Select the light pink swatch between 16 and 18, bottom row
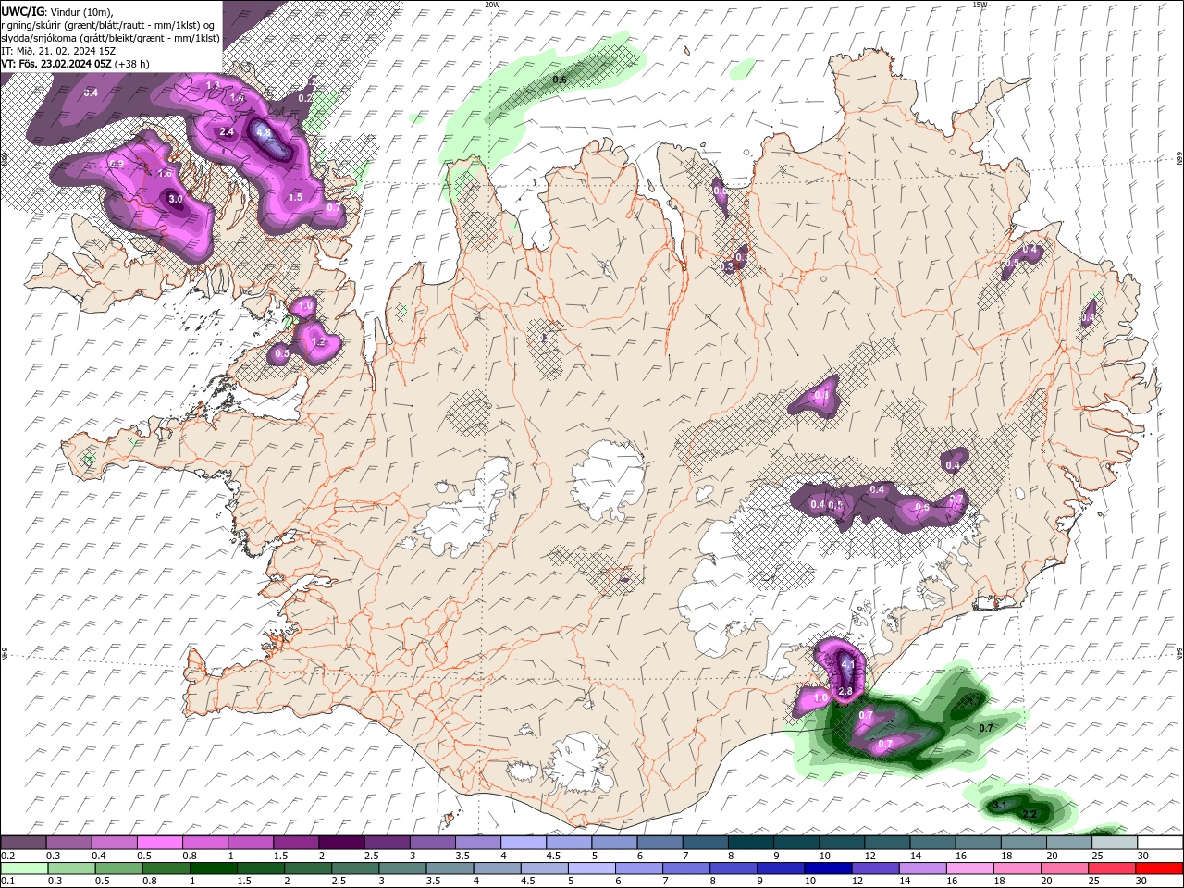The width and height of the screenshot is (1184, 888). click(x=969, y=868)
